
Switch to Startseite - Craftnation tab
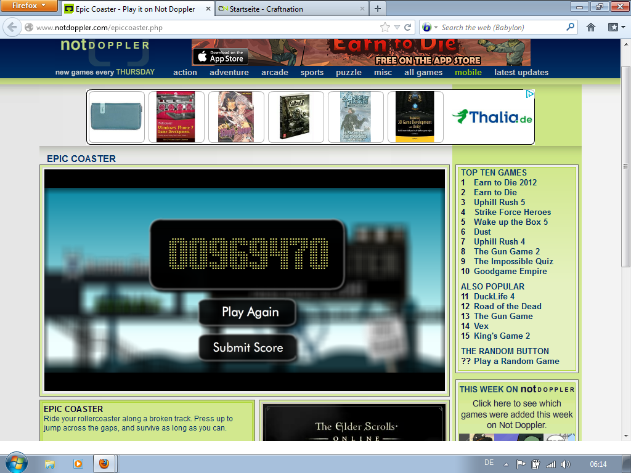(x=291, y=9)
